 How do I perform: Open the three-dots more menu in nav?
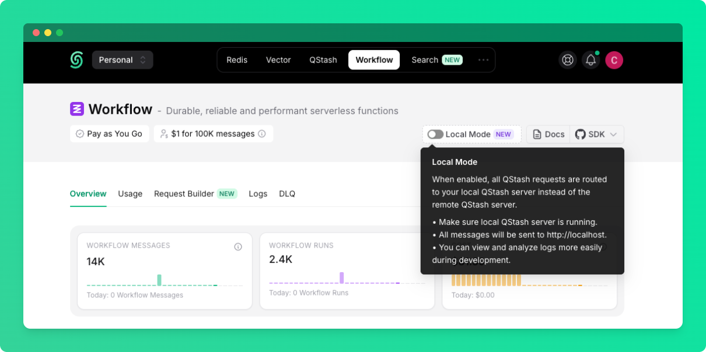(484, 60)
